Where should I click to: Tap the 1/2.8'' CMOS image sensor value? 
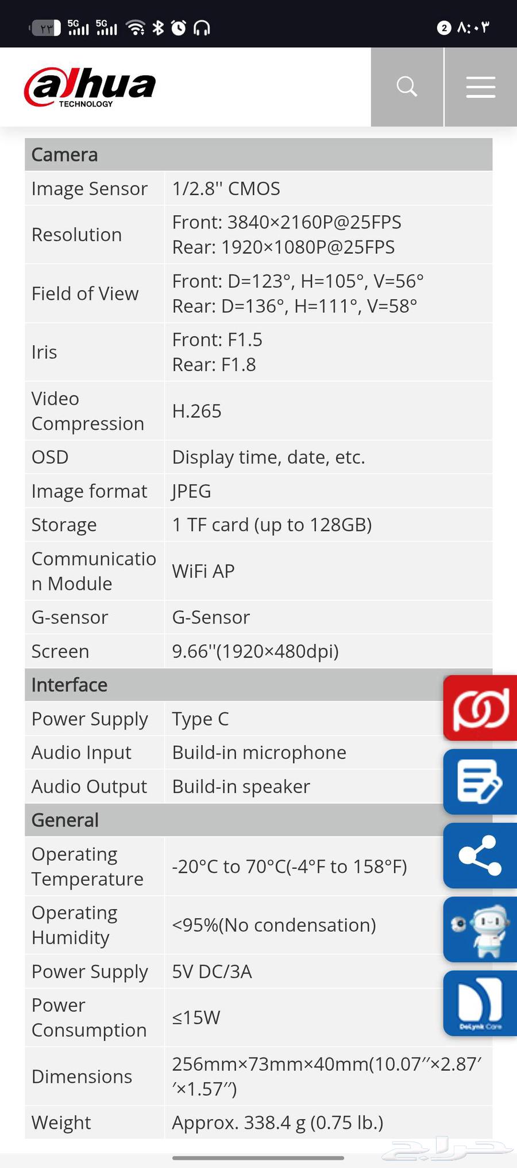pyautogui.click(x=226, y=189)
